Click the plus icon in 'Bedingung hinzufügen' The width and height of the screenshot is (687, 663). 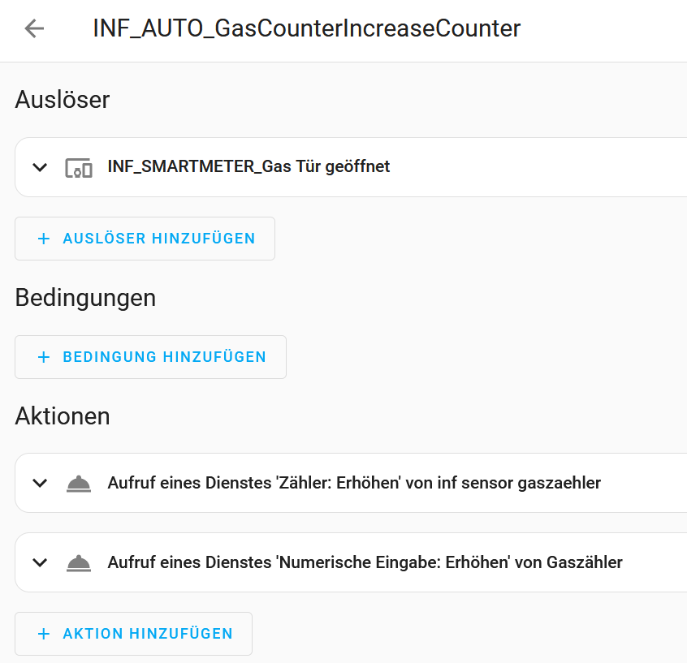[x=44, y=357]
